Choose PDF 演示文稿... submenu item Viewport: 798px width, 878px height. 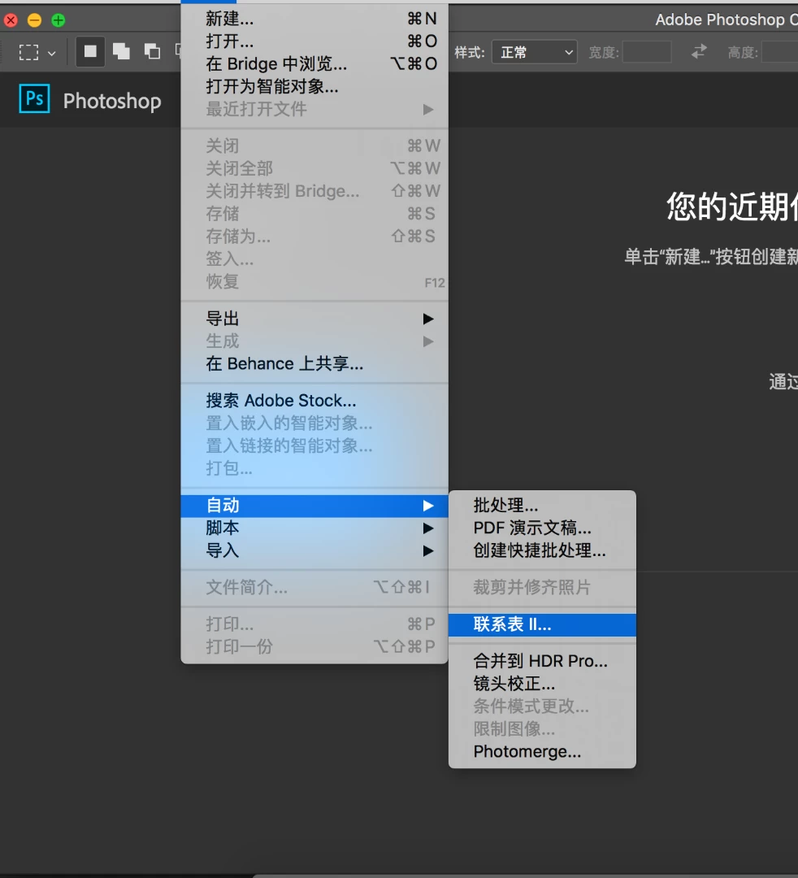542,528
